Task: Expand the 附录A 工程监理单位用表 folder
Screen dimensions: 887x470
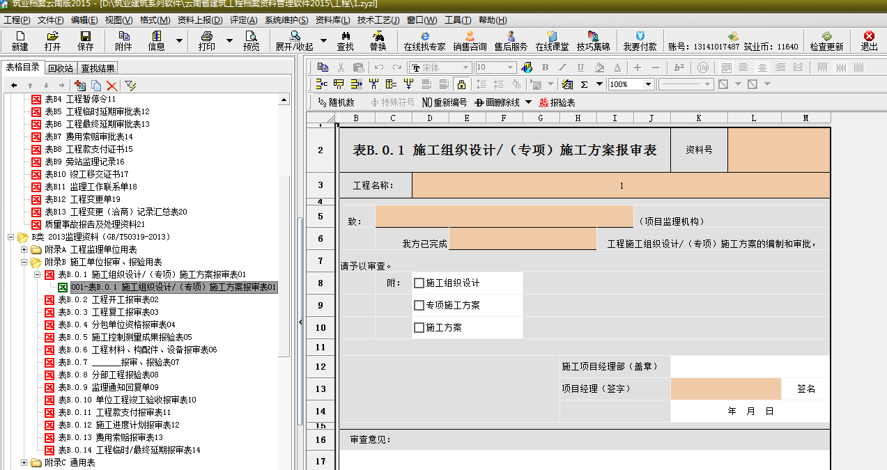Action: pyautogui.click(x=25, y=249)
